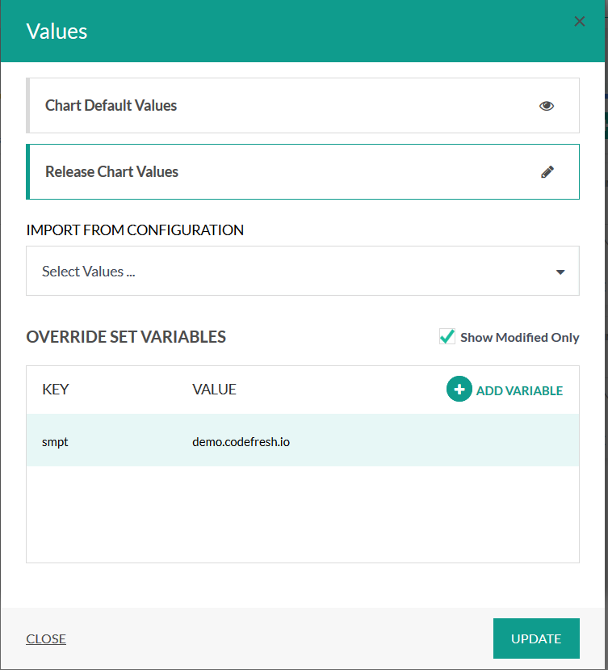608x670 pixels.
Task: Expand the Select Values dropdown arrow
Action: coord(560,272)
